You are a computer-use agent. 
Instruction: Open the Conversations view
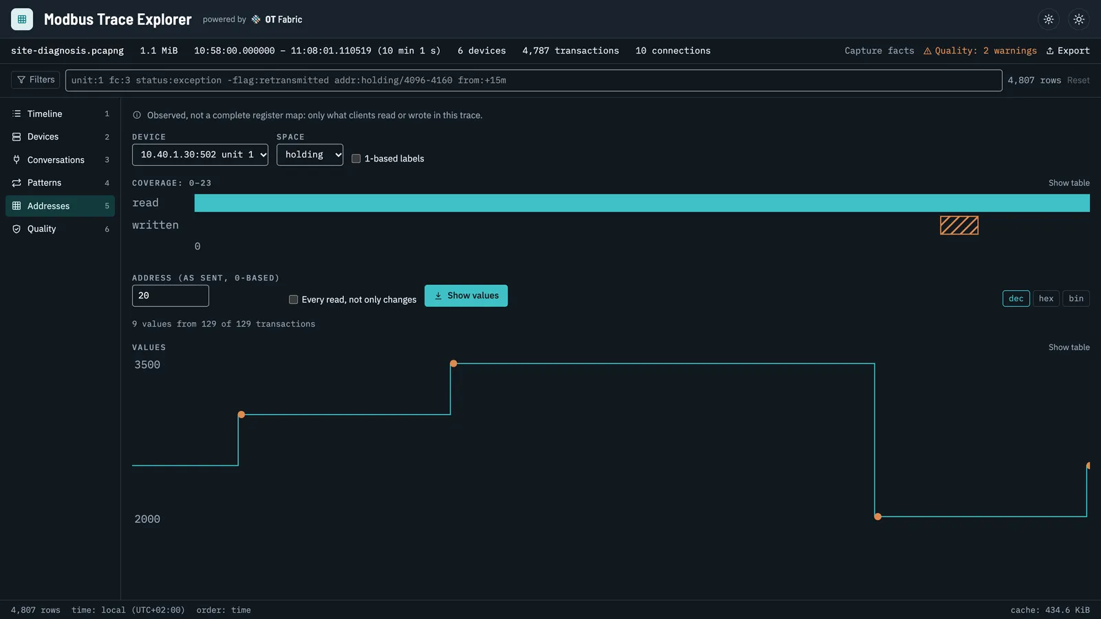[61, 160]
